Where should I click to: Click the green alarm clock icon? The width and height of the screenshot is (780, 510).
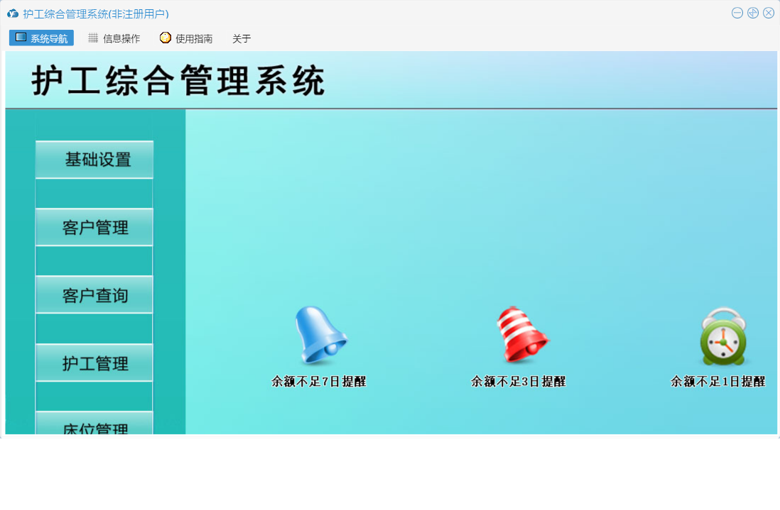[x=722, y=338]
